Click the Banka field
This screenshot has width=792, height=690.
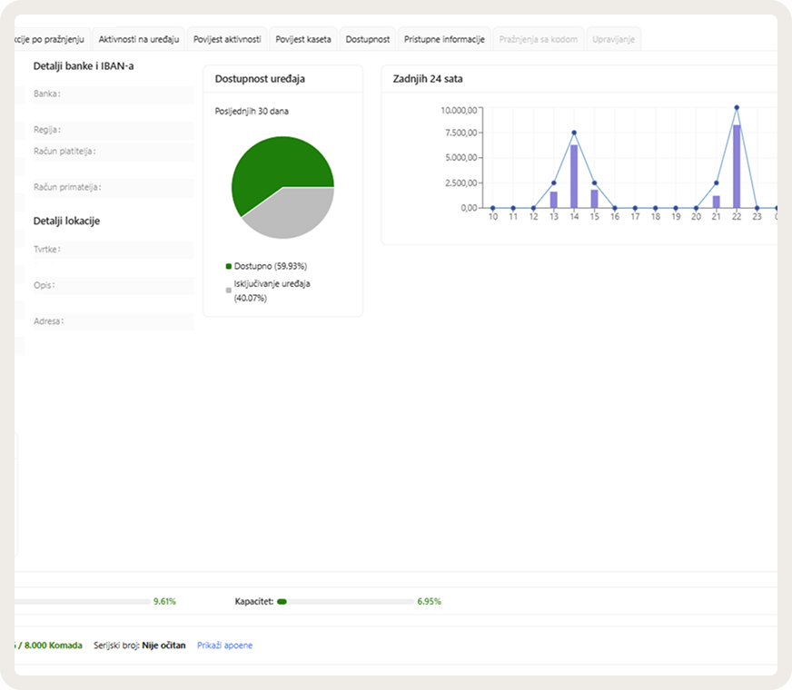[x=114, y=94]
